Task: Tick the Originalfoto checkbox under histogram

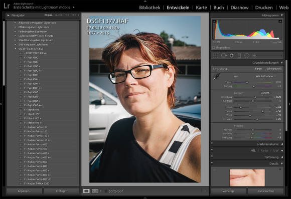Action: coord(214,48)
